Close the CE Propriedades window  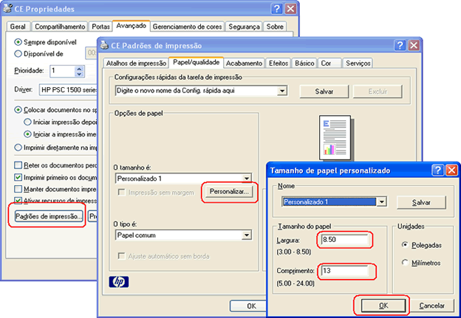(291, 9)
